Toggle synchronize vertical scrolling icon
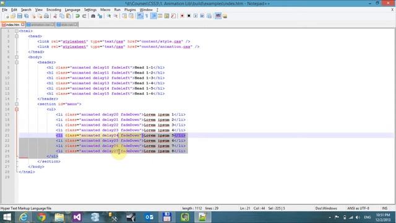 [x=124, y=16]
